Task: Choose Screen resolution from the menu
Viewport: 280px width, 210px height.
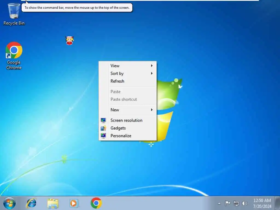Action: [128, 120]
